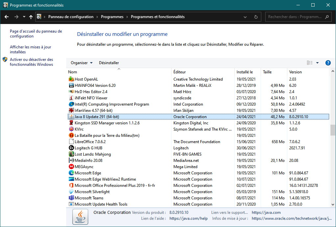The image size is (336, 227).
Task: Click the Intel Computing Improvement Program icon
Action: tap(71, 104)
